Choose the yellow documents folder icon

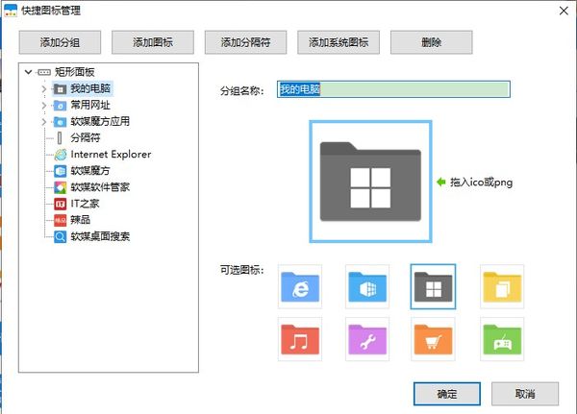(502, 287)
